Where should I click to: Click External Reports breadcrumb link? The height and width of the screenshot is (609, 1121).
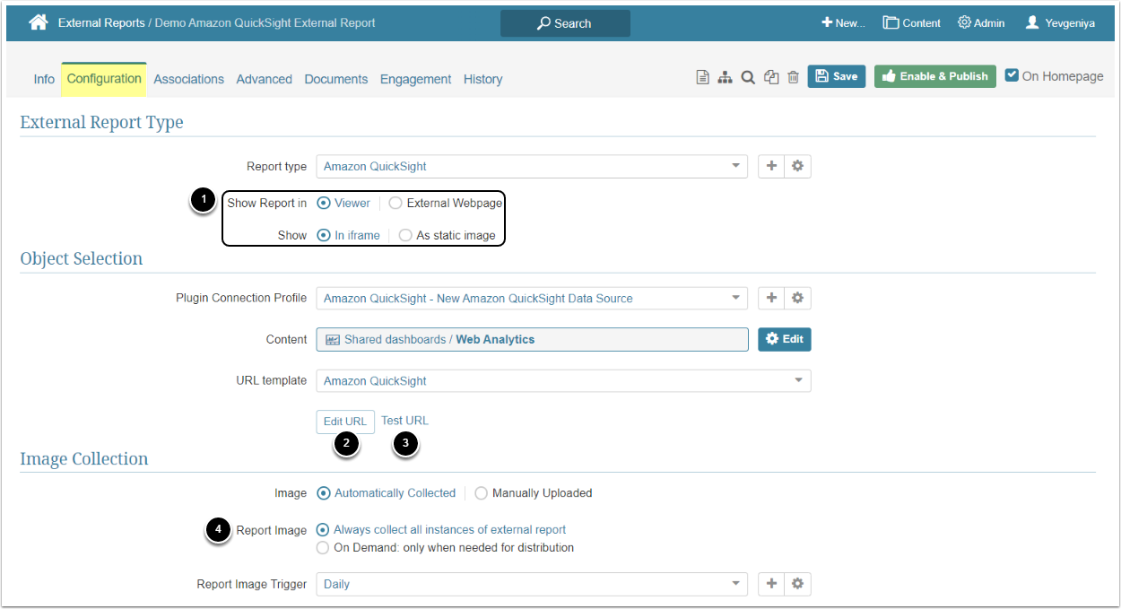coord(101,23)
